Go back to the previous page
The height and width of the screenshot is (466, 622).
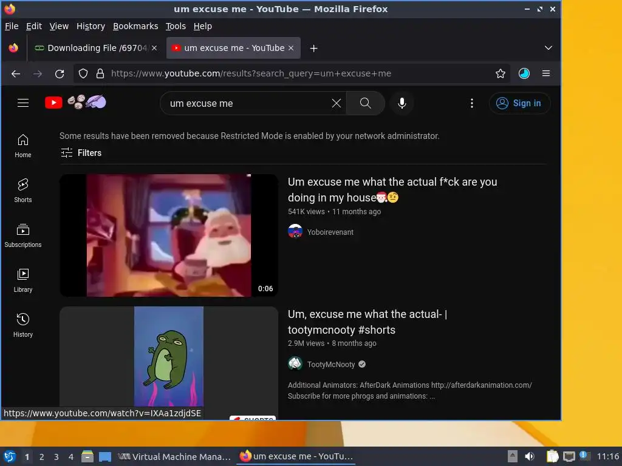[x=16, y=73]
